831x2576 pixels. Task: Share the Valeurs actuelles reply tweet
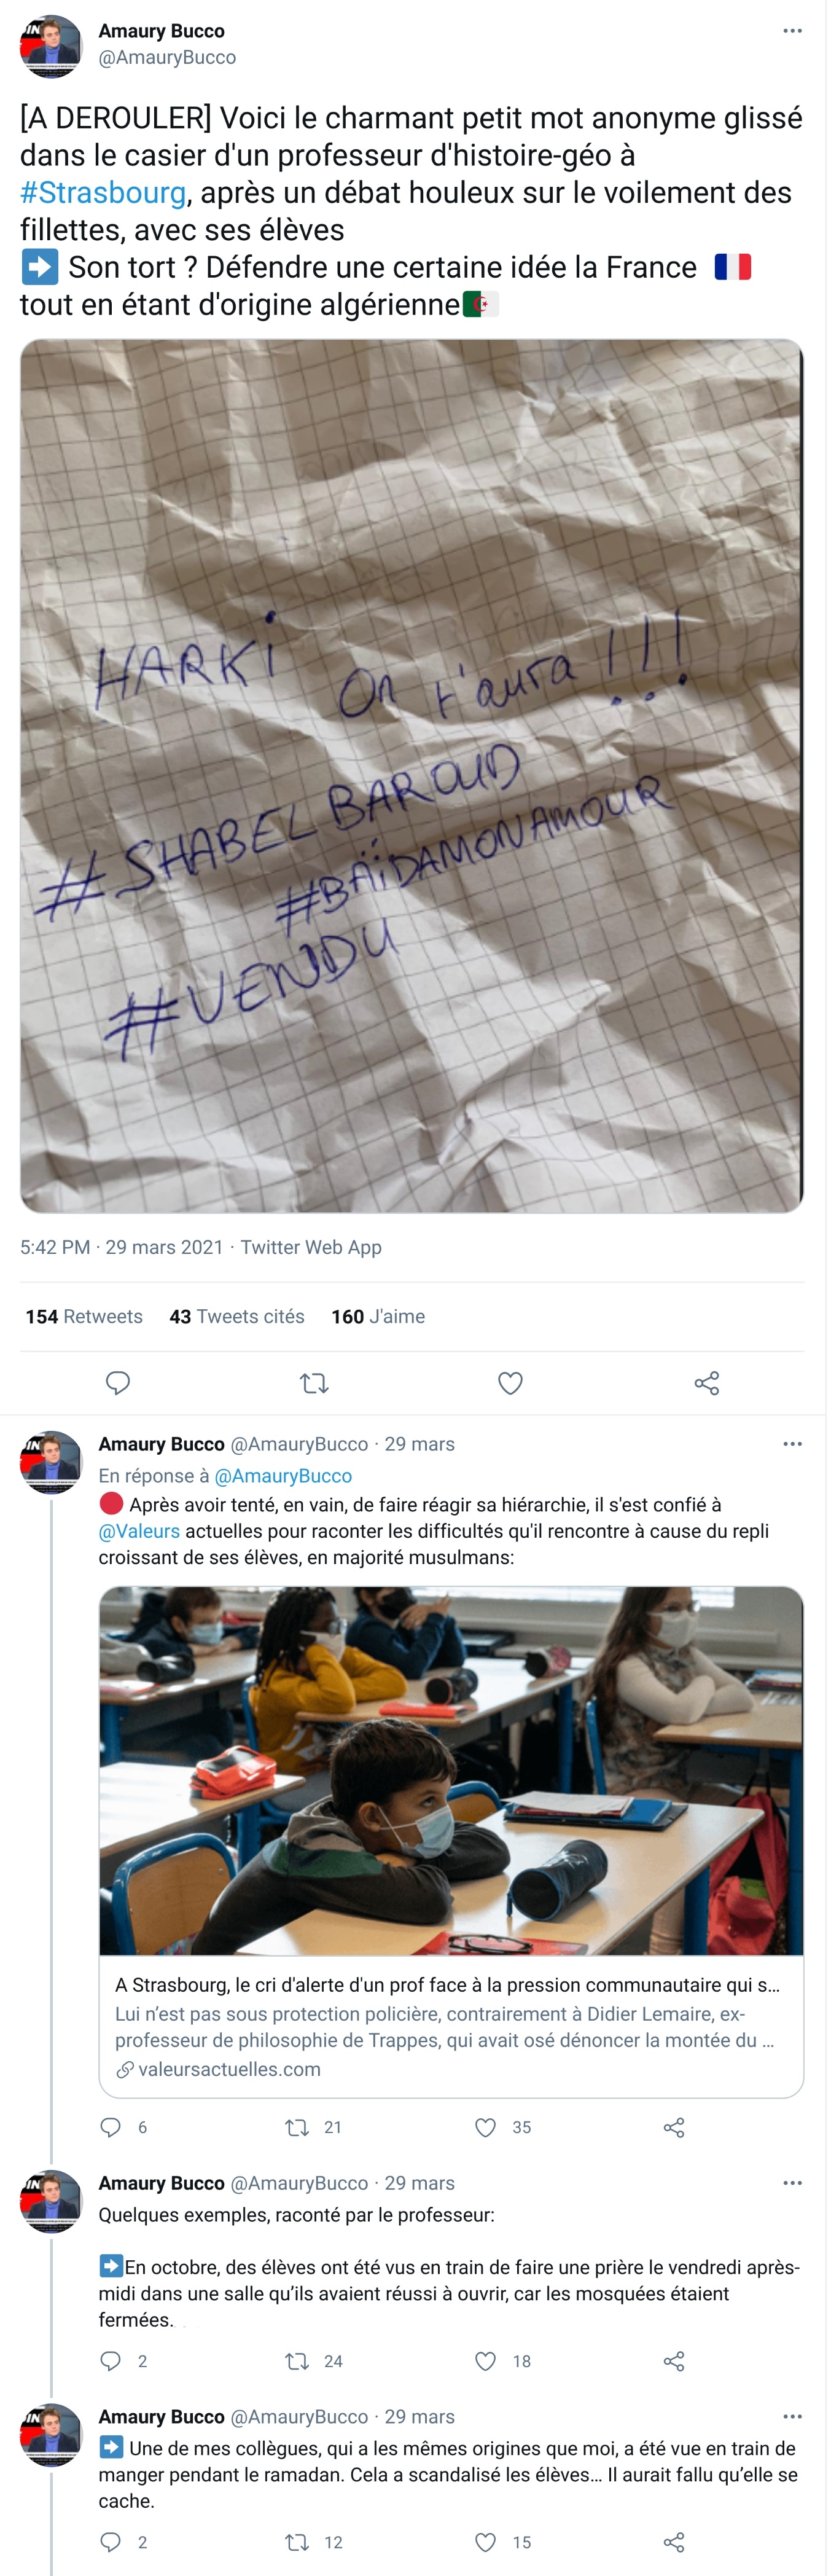coord(674,2127)
